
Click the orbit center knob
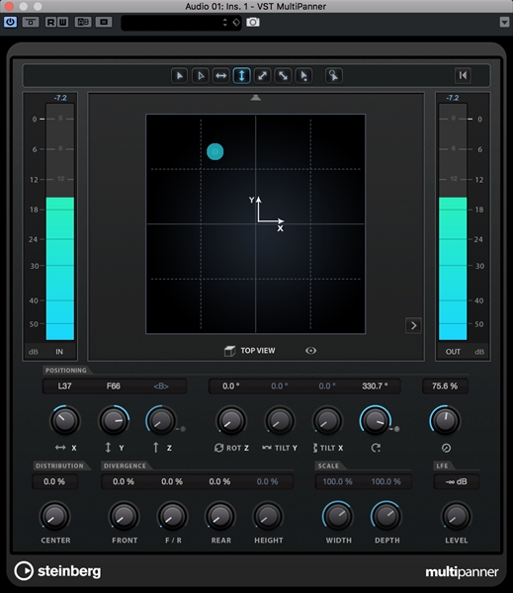click(x=375, y=421)
